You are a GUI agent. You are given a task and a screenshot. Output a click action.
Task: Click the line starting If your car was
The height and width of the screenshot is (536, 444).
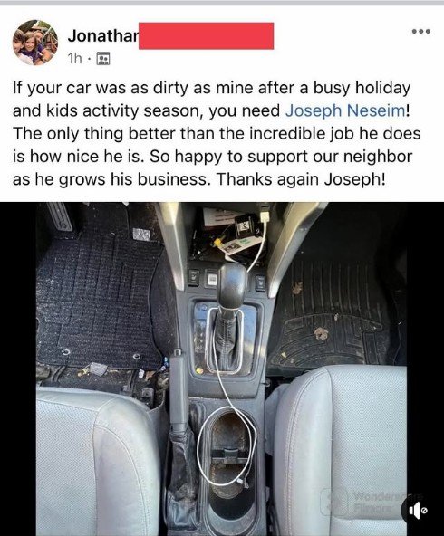(x=211, y=88)
